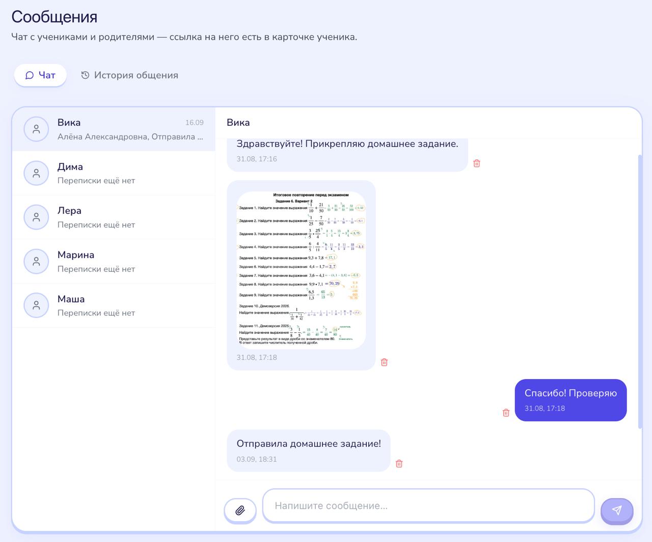Click the 16.09 date on Вика's row

point(194,123)
